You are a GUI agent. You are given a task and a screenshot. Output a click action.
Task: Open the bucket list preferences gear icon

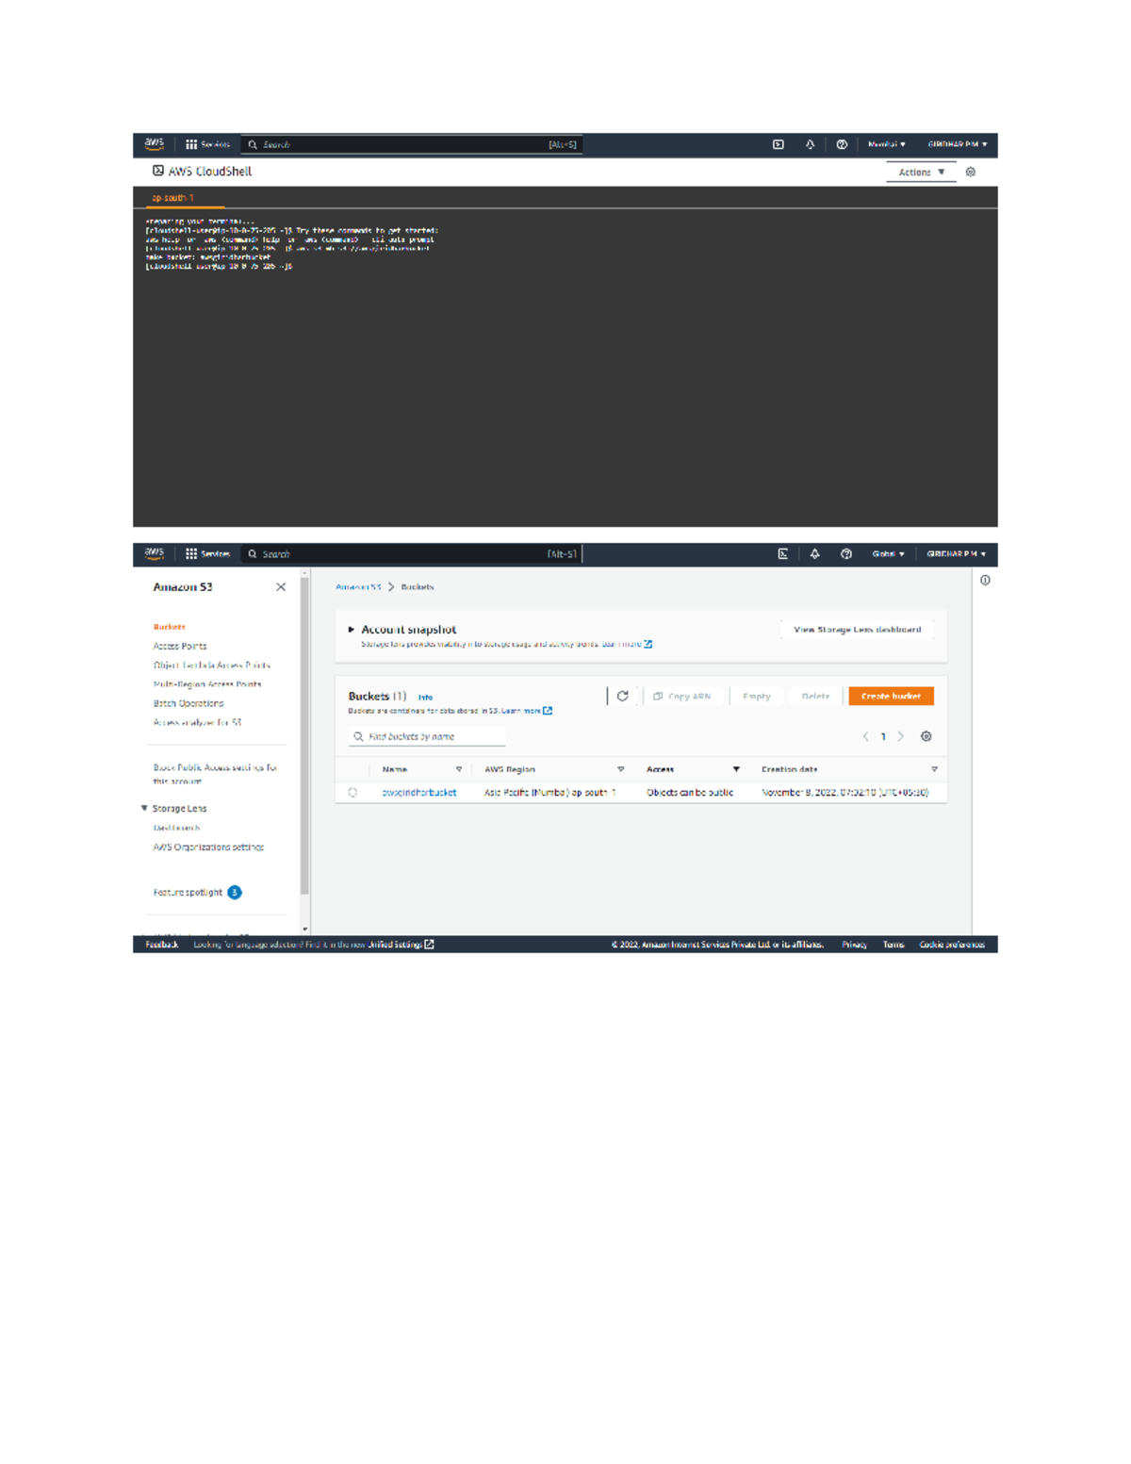pos(927,736)
